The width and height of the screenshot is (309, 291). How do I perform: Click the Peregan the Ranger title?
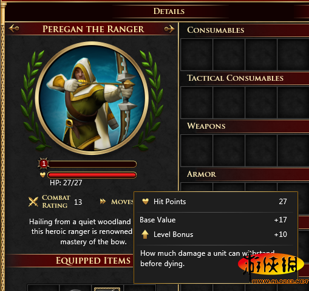click(x=93, y=29)
